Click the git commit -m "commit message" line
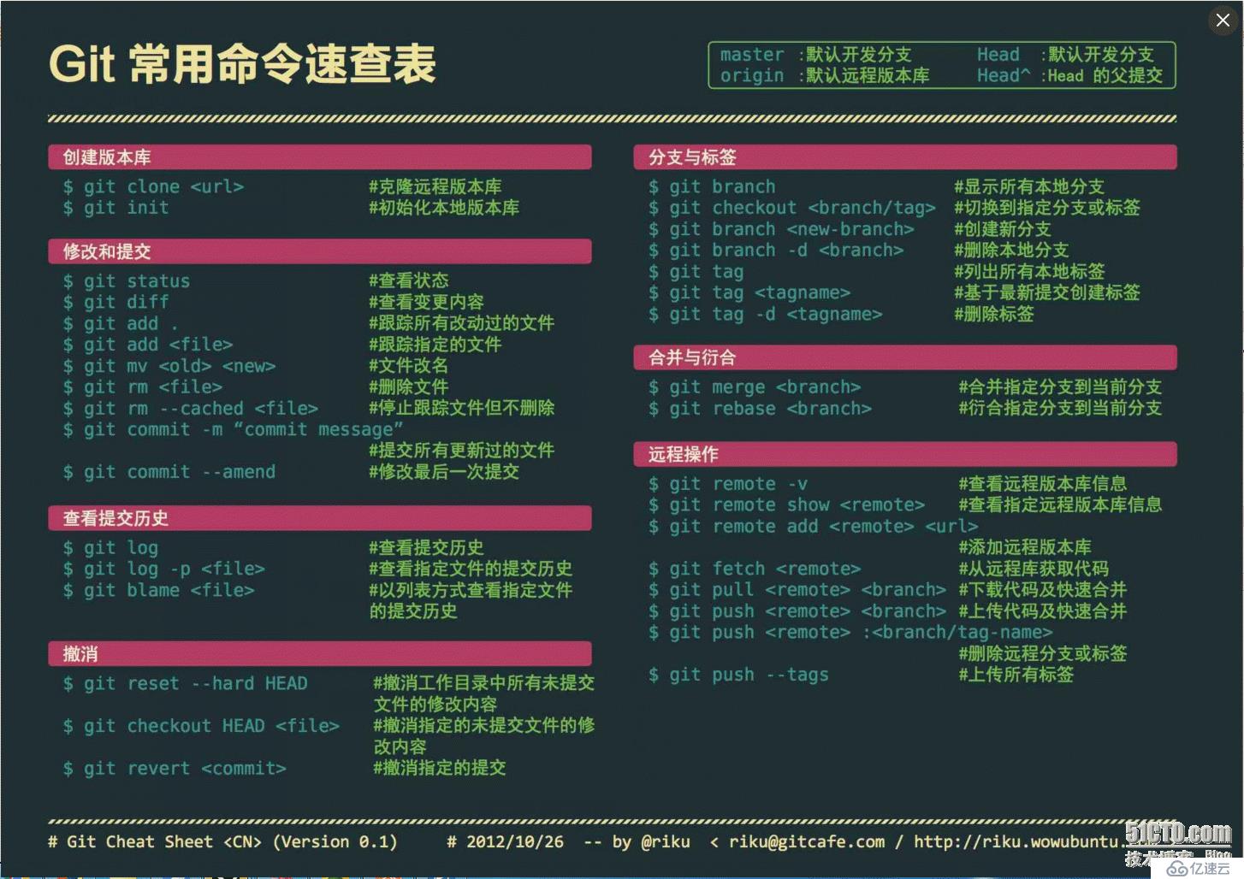1244x879 pixels. tap(233, 429)
